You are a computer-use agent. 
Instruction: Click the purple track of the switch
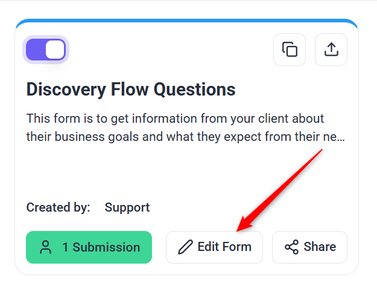point(36,50)
